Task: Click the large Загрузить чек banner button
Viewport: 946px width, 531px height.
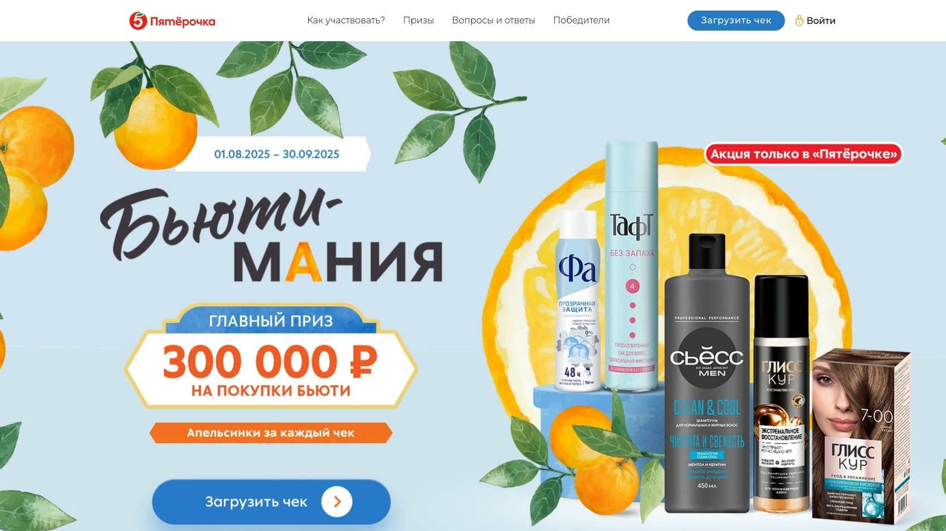Action: coord(271,502)
